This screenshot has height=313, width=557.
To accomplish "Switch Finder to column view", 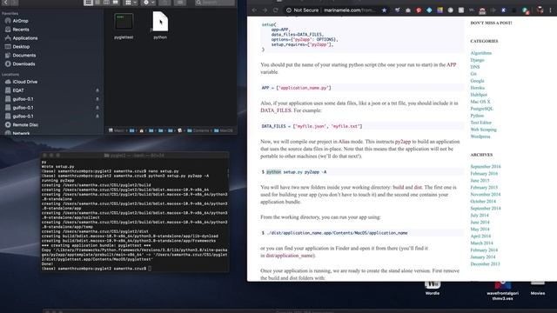I will (106, 3).
